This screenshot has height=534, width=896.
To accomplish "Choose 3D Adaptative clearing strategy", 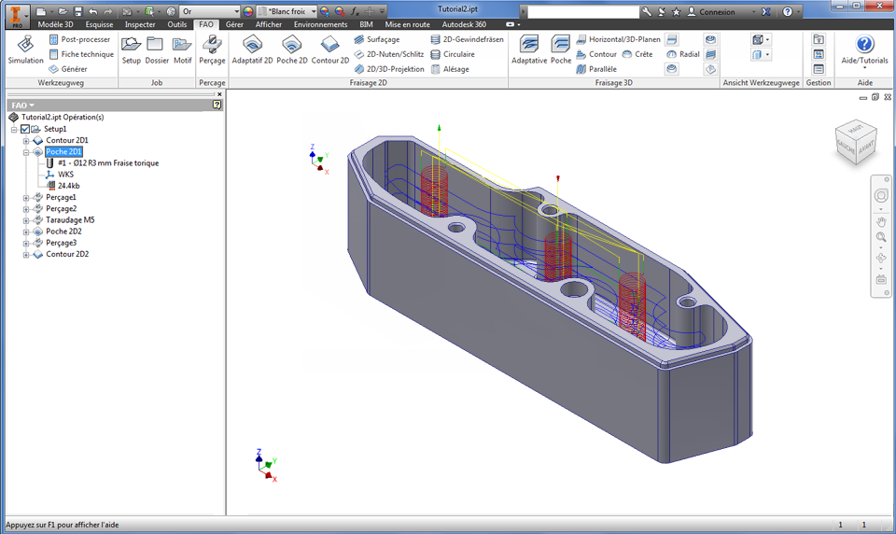I will pyautogui.click(x=529, y=49).
